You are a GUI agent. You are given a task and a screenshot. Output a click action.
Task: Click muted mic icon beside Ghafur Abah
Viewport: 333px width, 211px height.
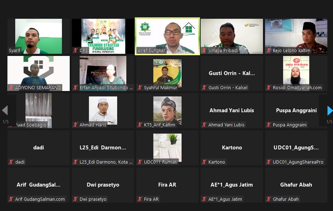pyautogui.click(x=269, y=199)
